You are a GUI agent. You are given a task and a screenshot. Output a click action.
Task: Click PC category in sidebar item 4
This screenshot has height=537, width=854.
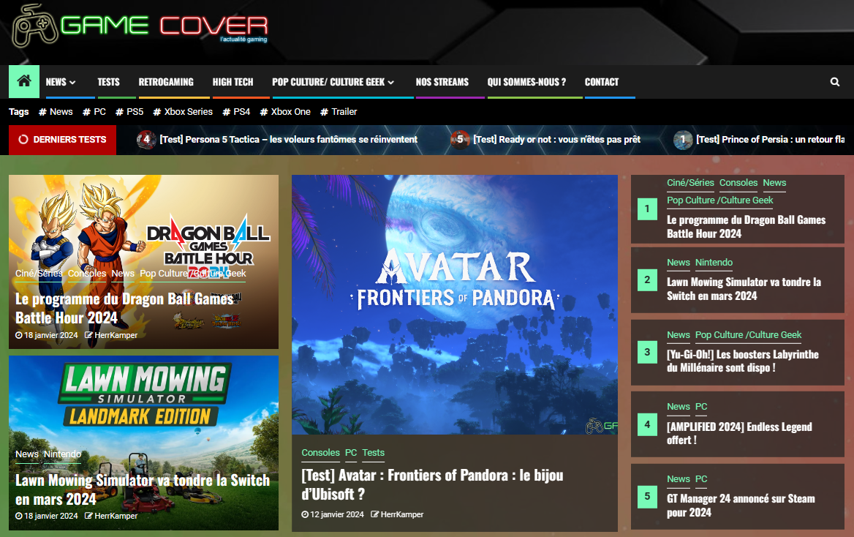coord(701,407)
